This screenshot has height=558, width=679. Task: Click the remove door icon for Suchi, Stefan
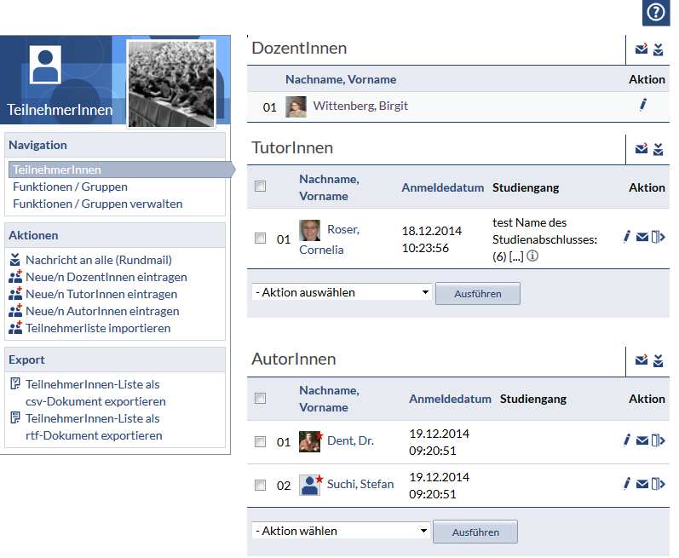(x=658, y=484)
